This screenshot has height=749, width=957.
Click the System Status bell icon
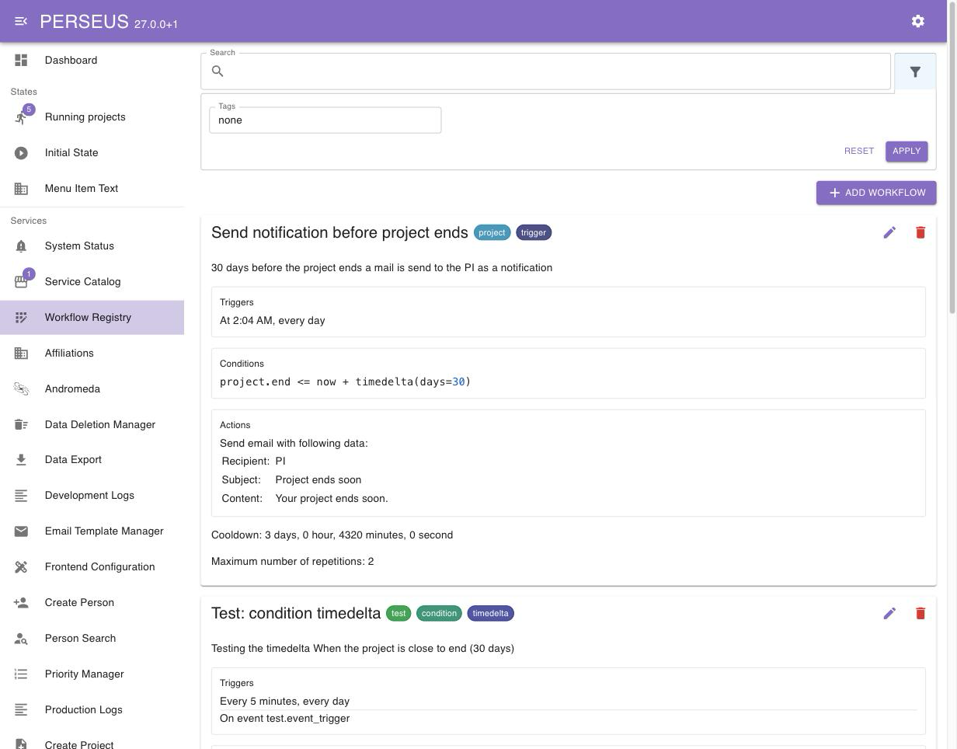click(21, 246)
